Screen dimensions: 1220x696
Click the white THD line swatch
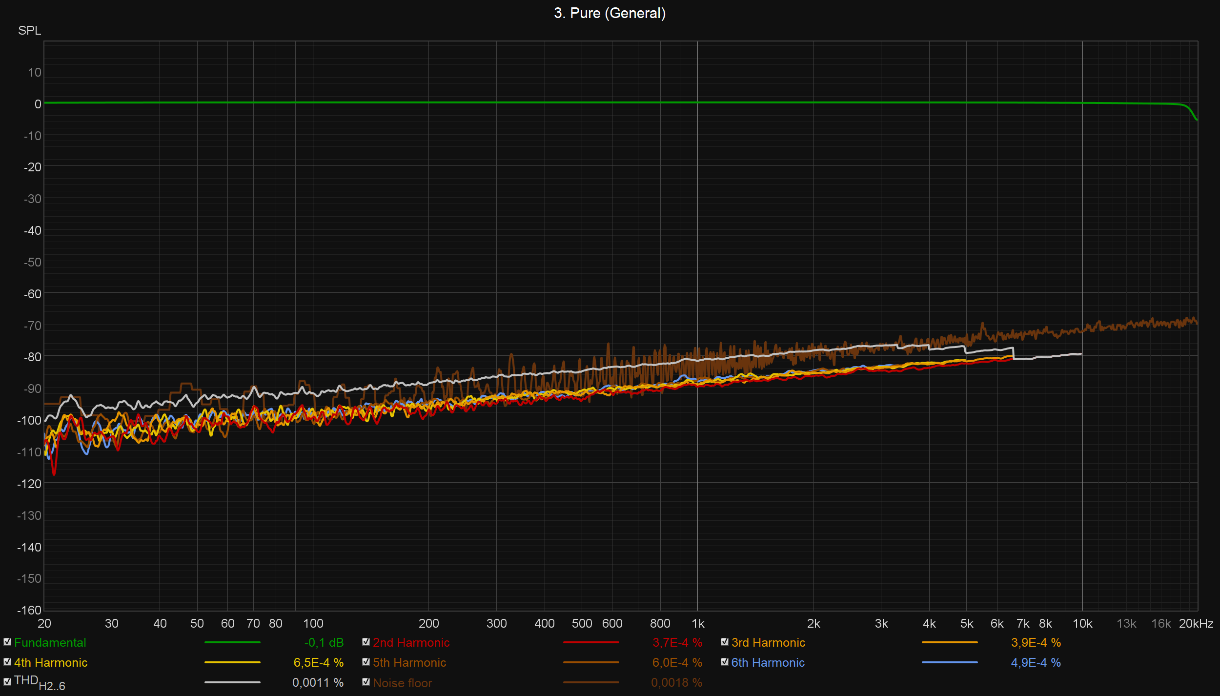pyautogui.click(x=232, y=683)
